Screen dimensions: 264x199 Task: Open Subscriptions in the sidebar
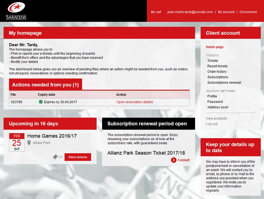[218, 77]
